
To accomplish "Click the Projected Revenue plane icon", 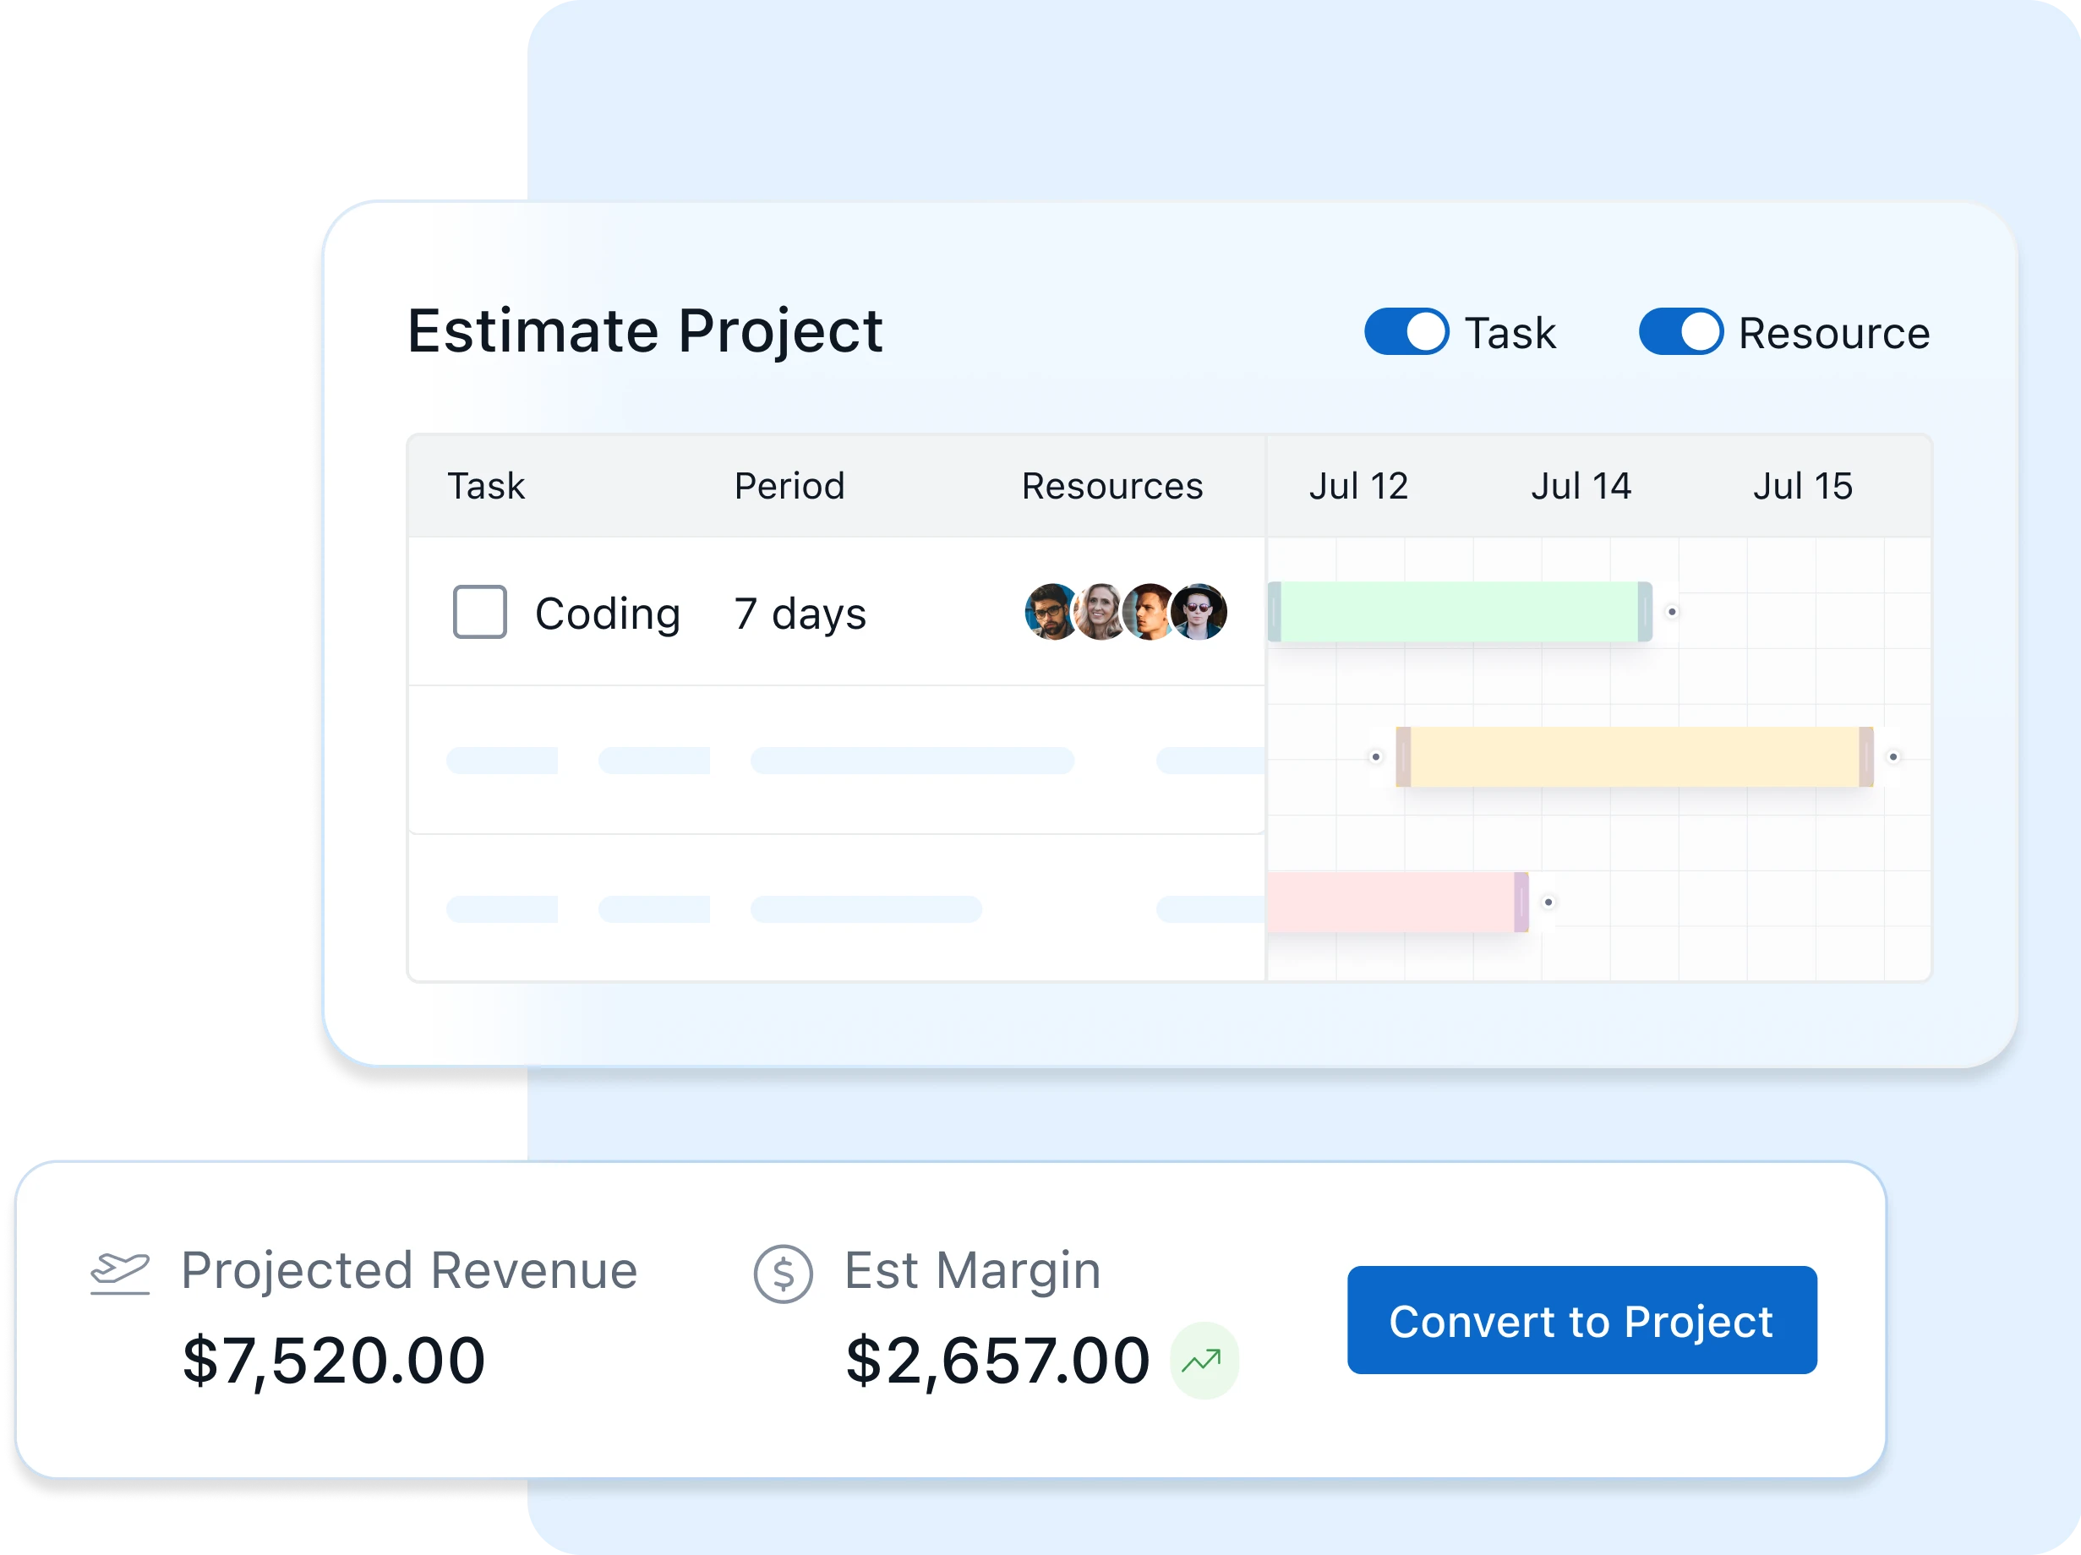I will 119,1274.
